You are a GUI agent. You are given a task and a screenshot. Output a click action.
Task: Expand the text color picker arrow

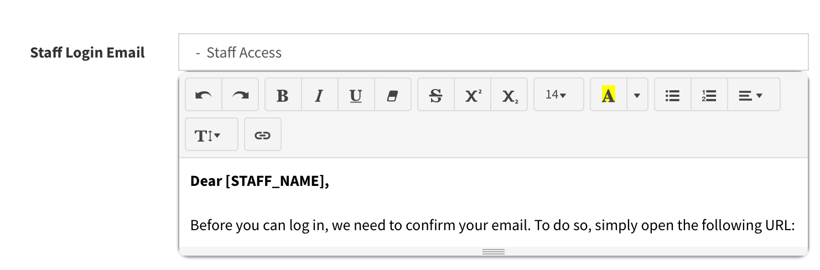[637, 95]
